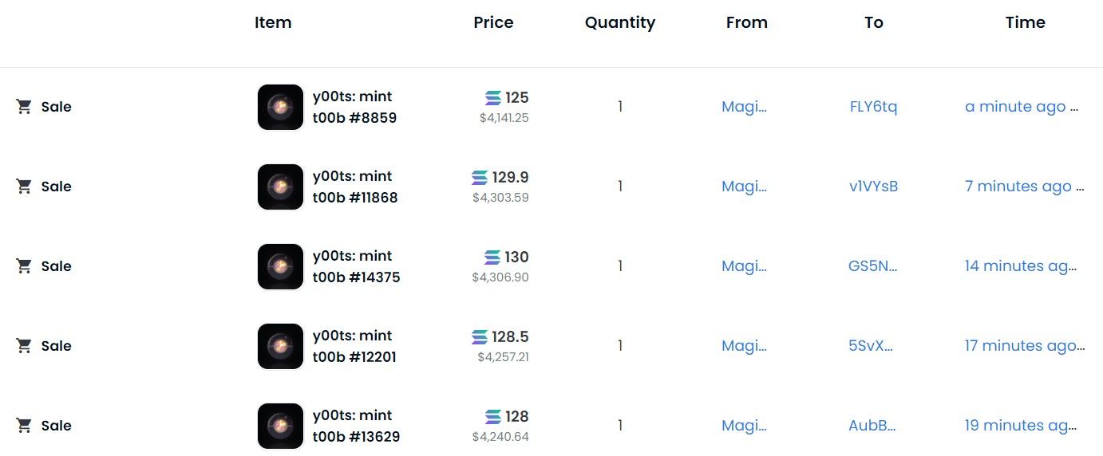The width and height of the screenshot is (1103, 456).
Task: Click the Price column header
Action: pos(493,23)
